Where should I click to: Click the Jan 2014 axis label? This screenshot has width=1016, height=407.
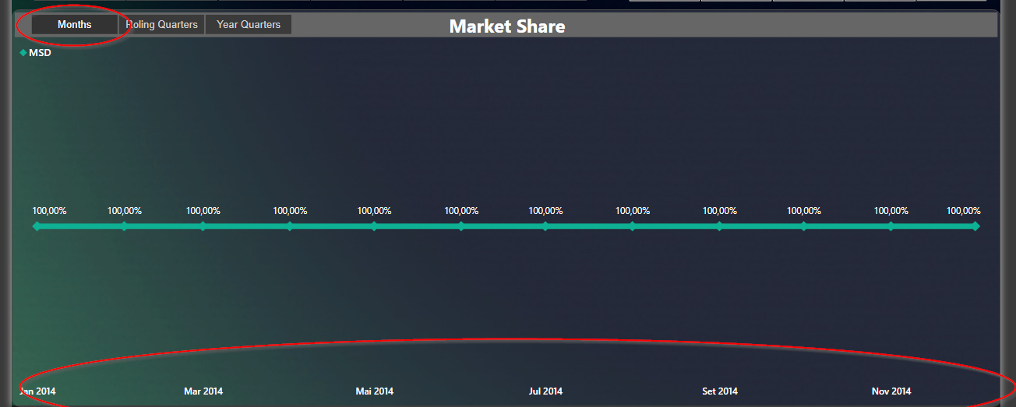37,391
